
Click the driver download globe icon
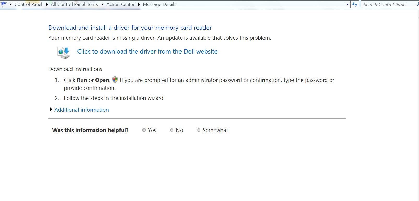(x=64, y=52)
